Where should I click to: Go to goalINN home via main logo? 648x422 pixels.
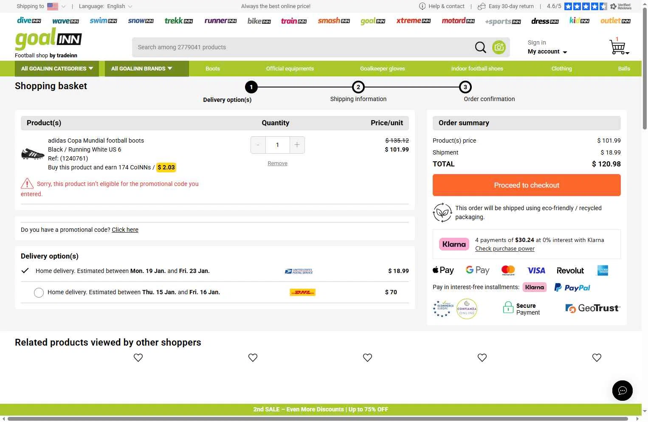tap(48, 39)
